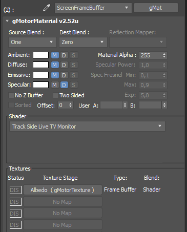Toggle the Sorted checkbox
Screen dimensions: 187x232
point(11,105)
